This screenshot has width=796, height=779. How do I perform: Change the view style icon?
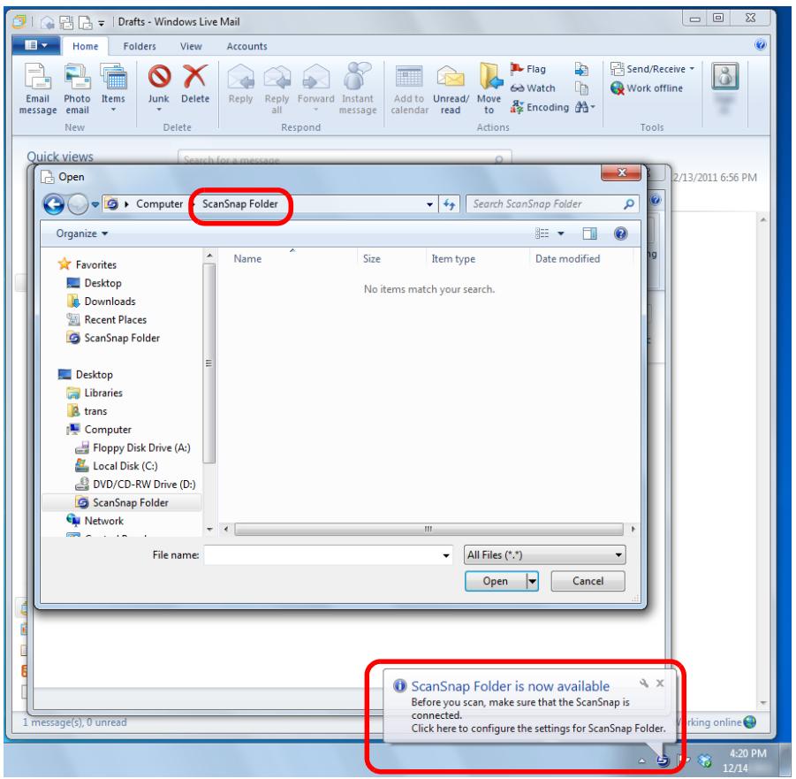(542, 233)
